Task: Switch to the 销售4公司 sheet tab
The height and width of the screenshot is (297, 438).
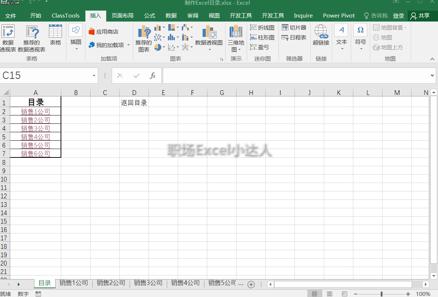Action: click(x=185, y=283)
